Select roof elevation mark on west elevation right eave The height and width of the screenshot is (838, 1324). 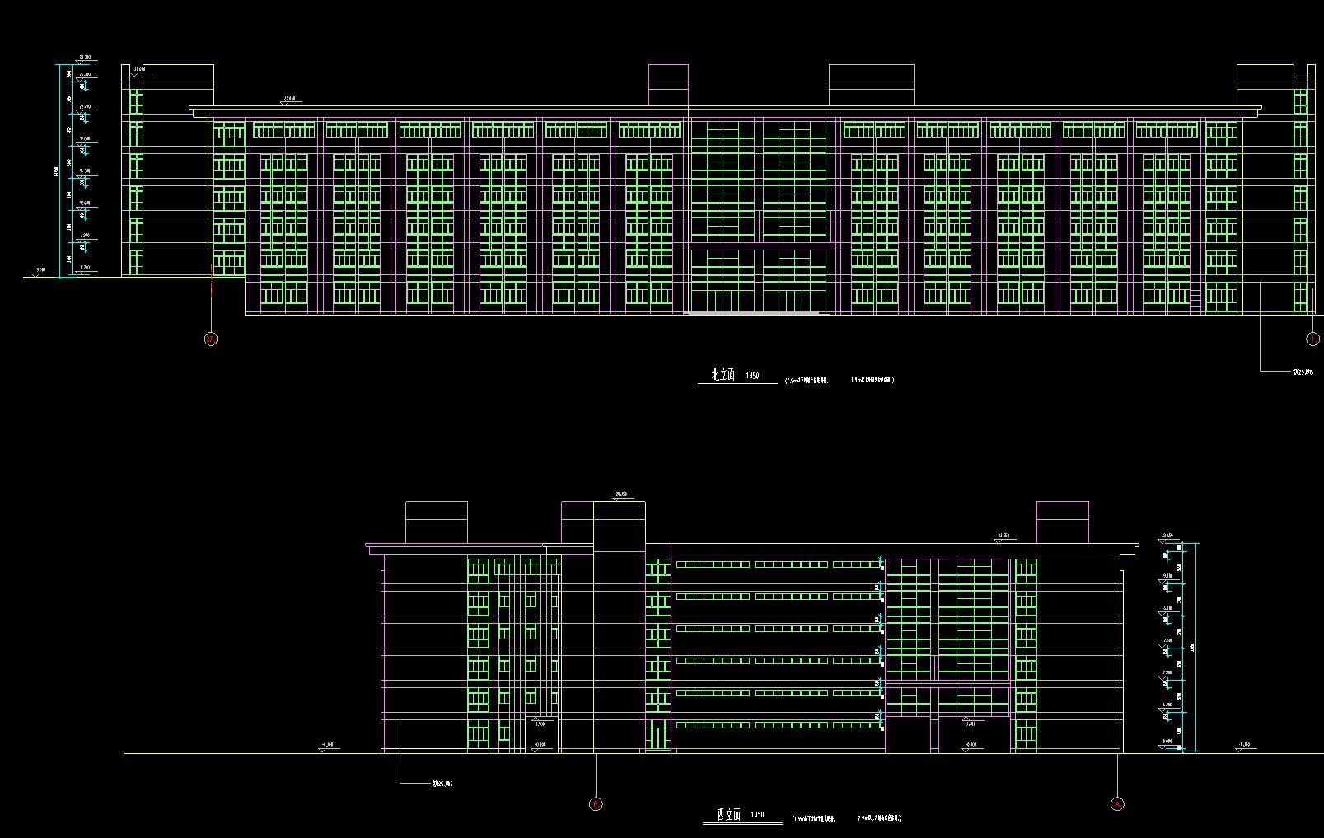(1004, 537)
